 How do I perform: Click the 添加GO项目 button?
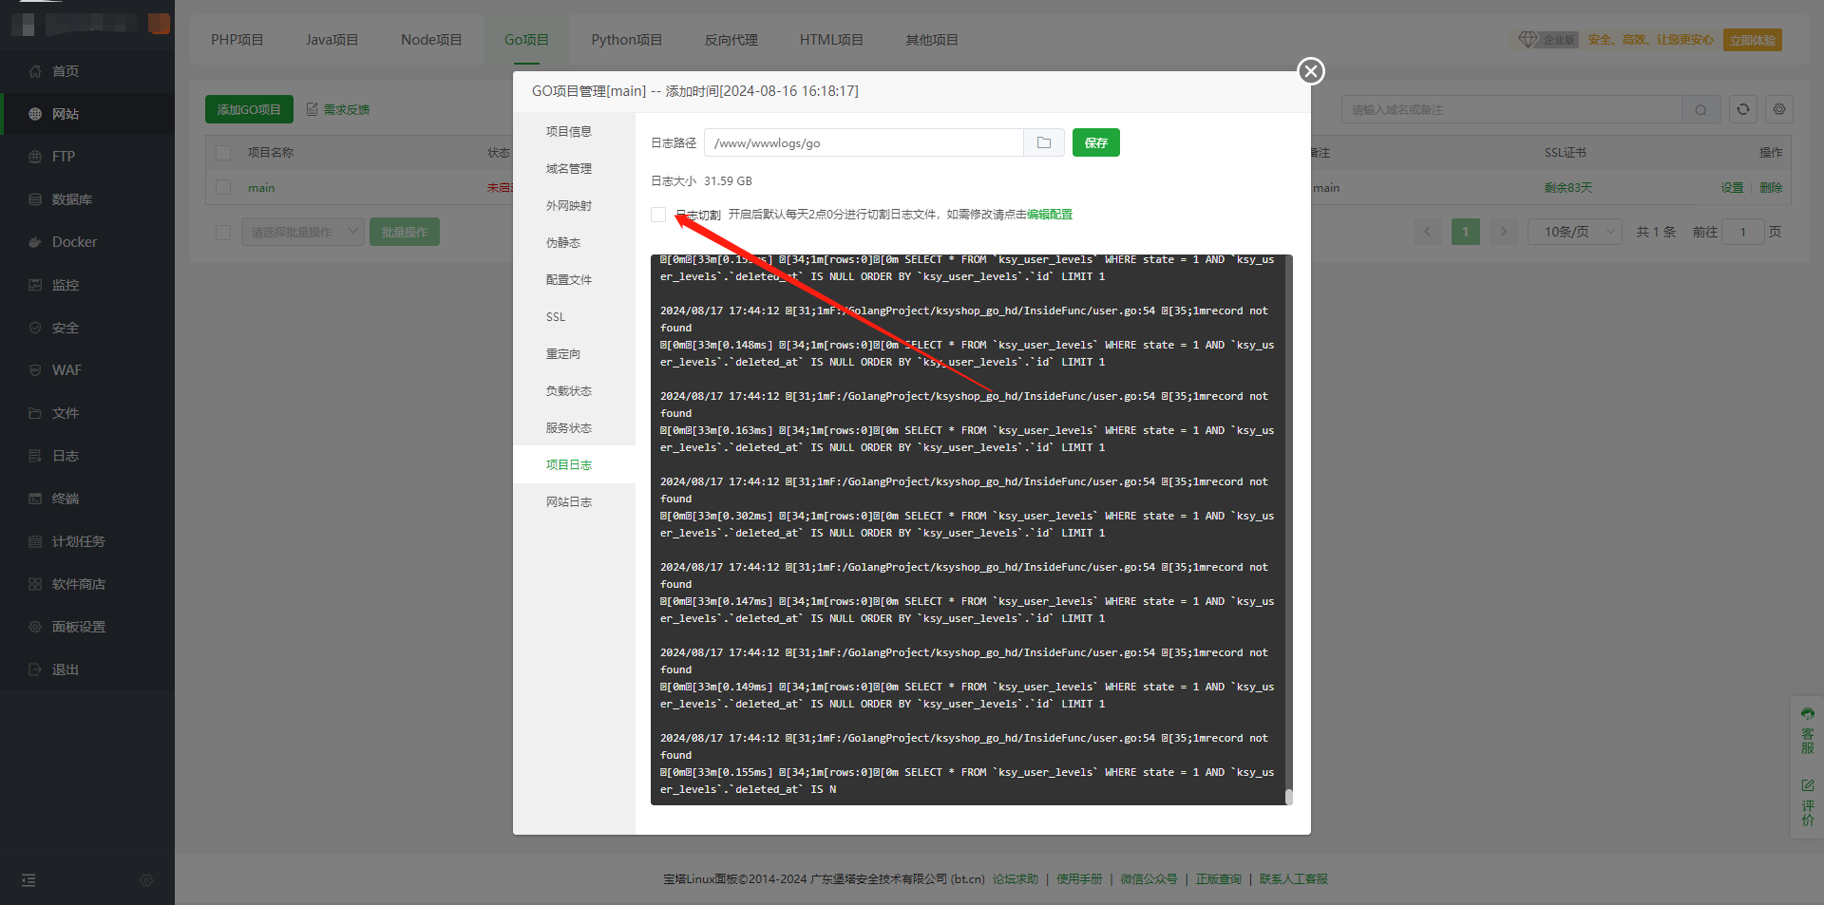[x=249, y=109]
